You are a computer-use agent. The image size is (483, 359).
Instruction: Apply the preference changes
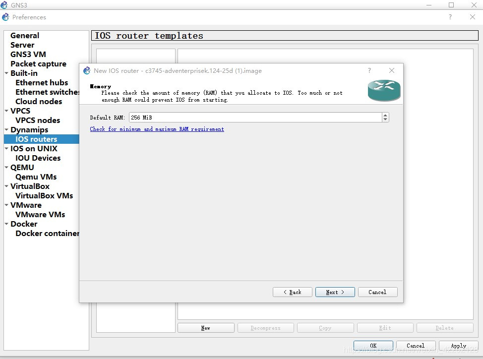[x=458, y=346]
